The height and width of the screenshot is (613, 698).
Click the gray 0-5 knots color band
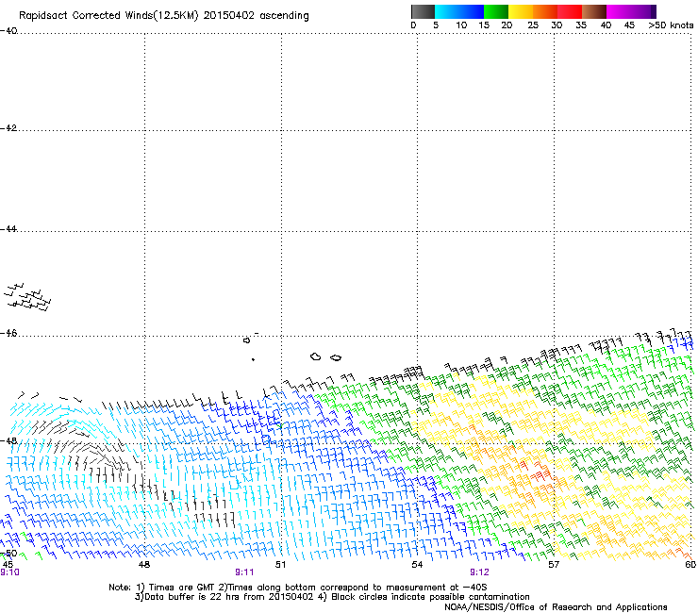(423, 11)
